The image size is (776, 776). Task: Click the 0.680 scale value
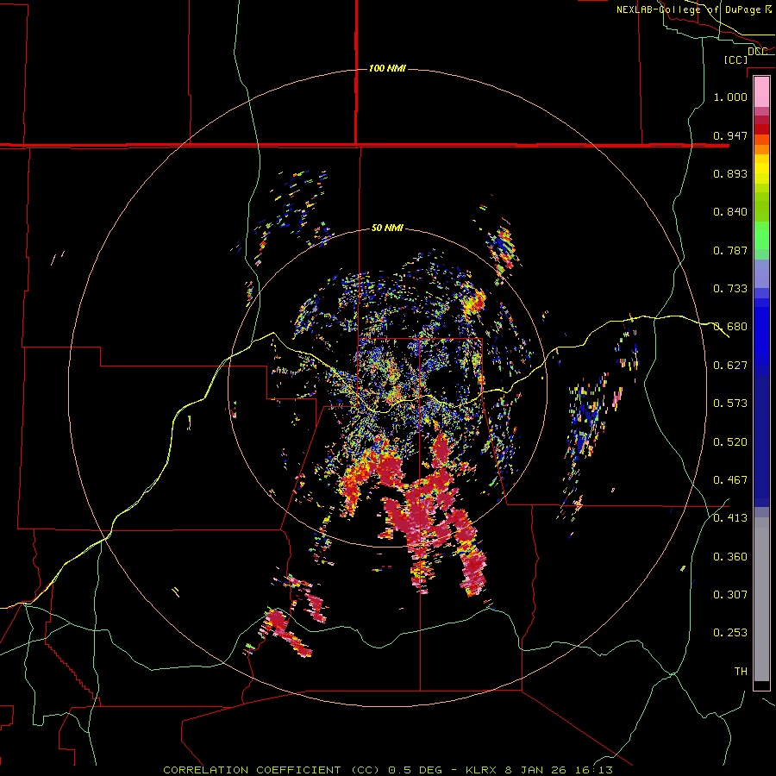[730, 326]
